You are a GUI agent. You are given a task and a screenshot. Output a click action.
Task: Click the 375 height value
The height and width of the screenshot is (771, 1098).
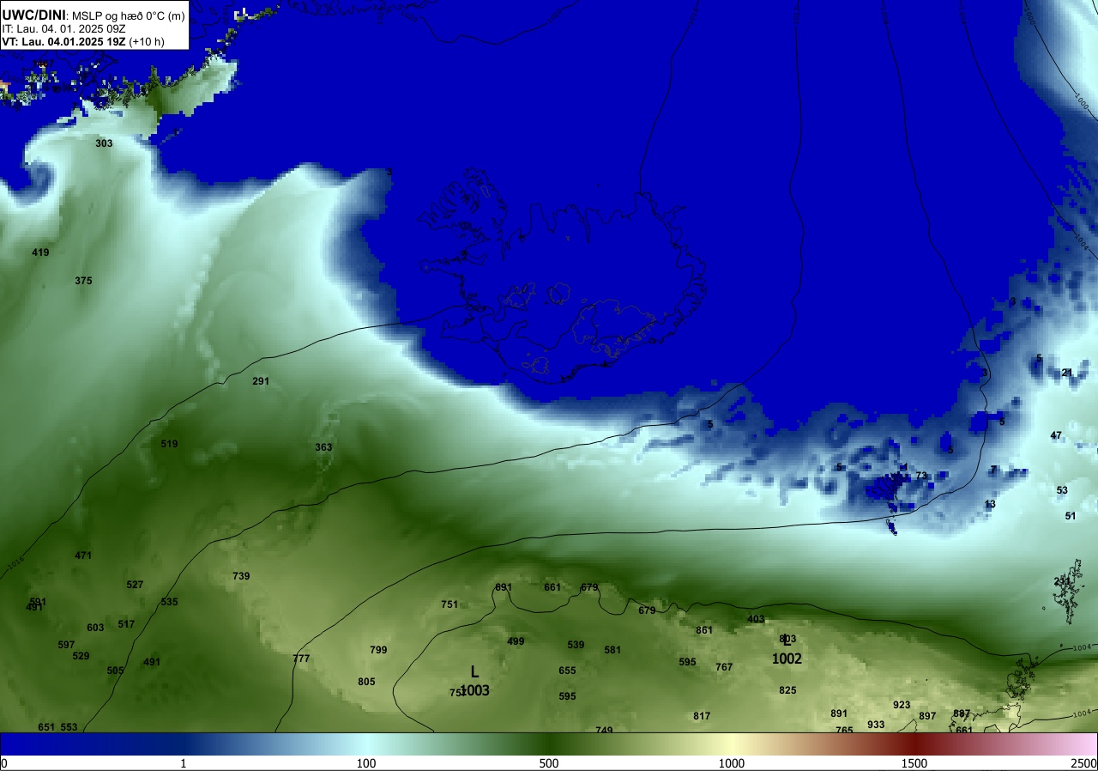[x=83, y=281]
